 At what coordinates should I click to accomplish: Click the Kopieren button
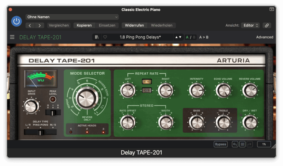point(84,25)
